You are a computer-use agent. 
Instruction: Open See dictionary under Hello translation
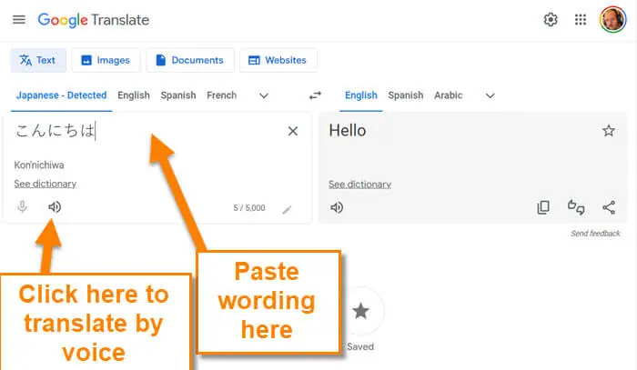[360, 185]
